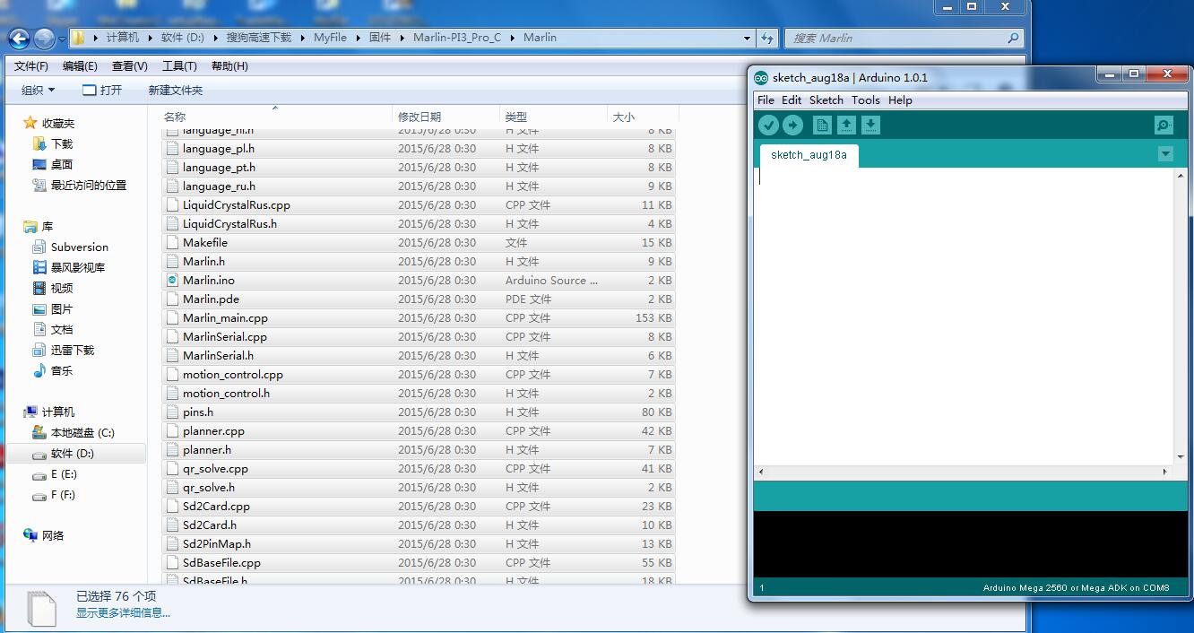Viewport: 1194px width, 633px height.
Task: Open Explorer's 编辑(E) menu
Action: (x=80, y=66)
